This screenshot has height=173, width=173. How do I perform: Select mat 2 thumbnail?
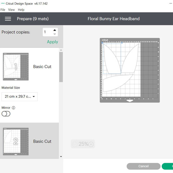click(16, 141)
